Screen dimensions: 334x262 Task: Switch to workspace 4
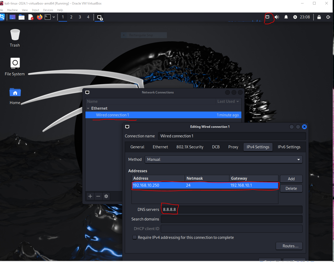point(88,17)
